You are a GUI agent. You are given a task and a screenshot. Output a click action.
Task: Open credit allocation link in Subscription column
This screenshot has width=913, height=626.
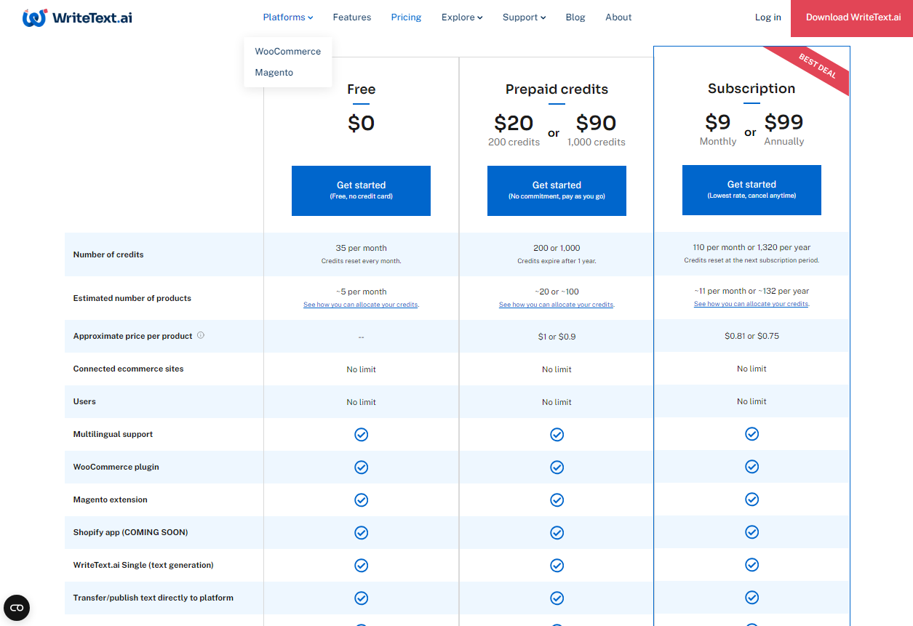pyautogui.click(x=751, y=305)
